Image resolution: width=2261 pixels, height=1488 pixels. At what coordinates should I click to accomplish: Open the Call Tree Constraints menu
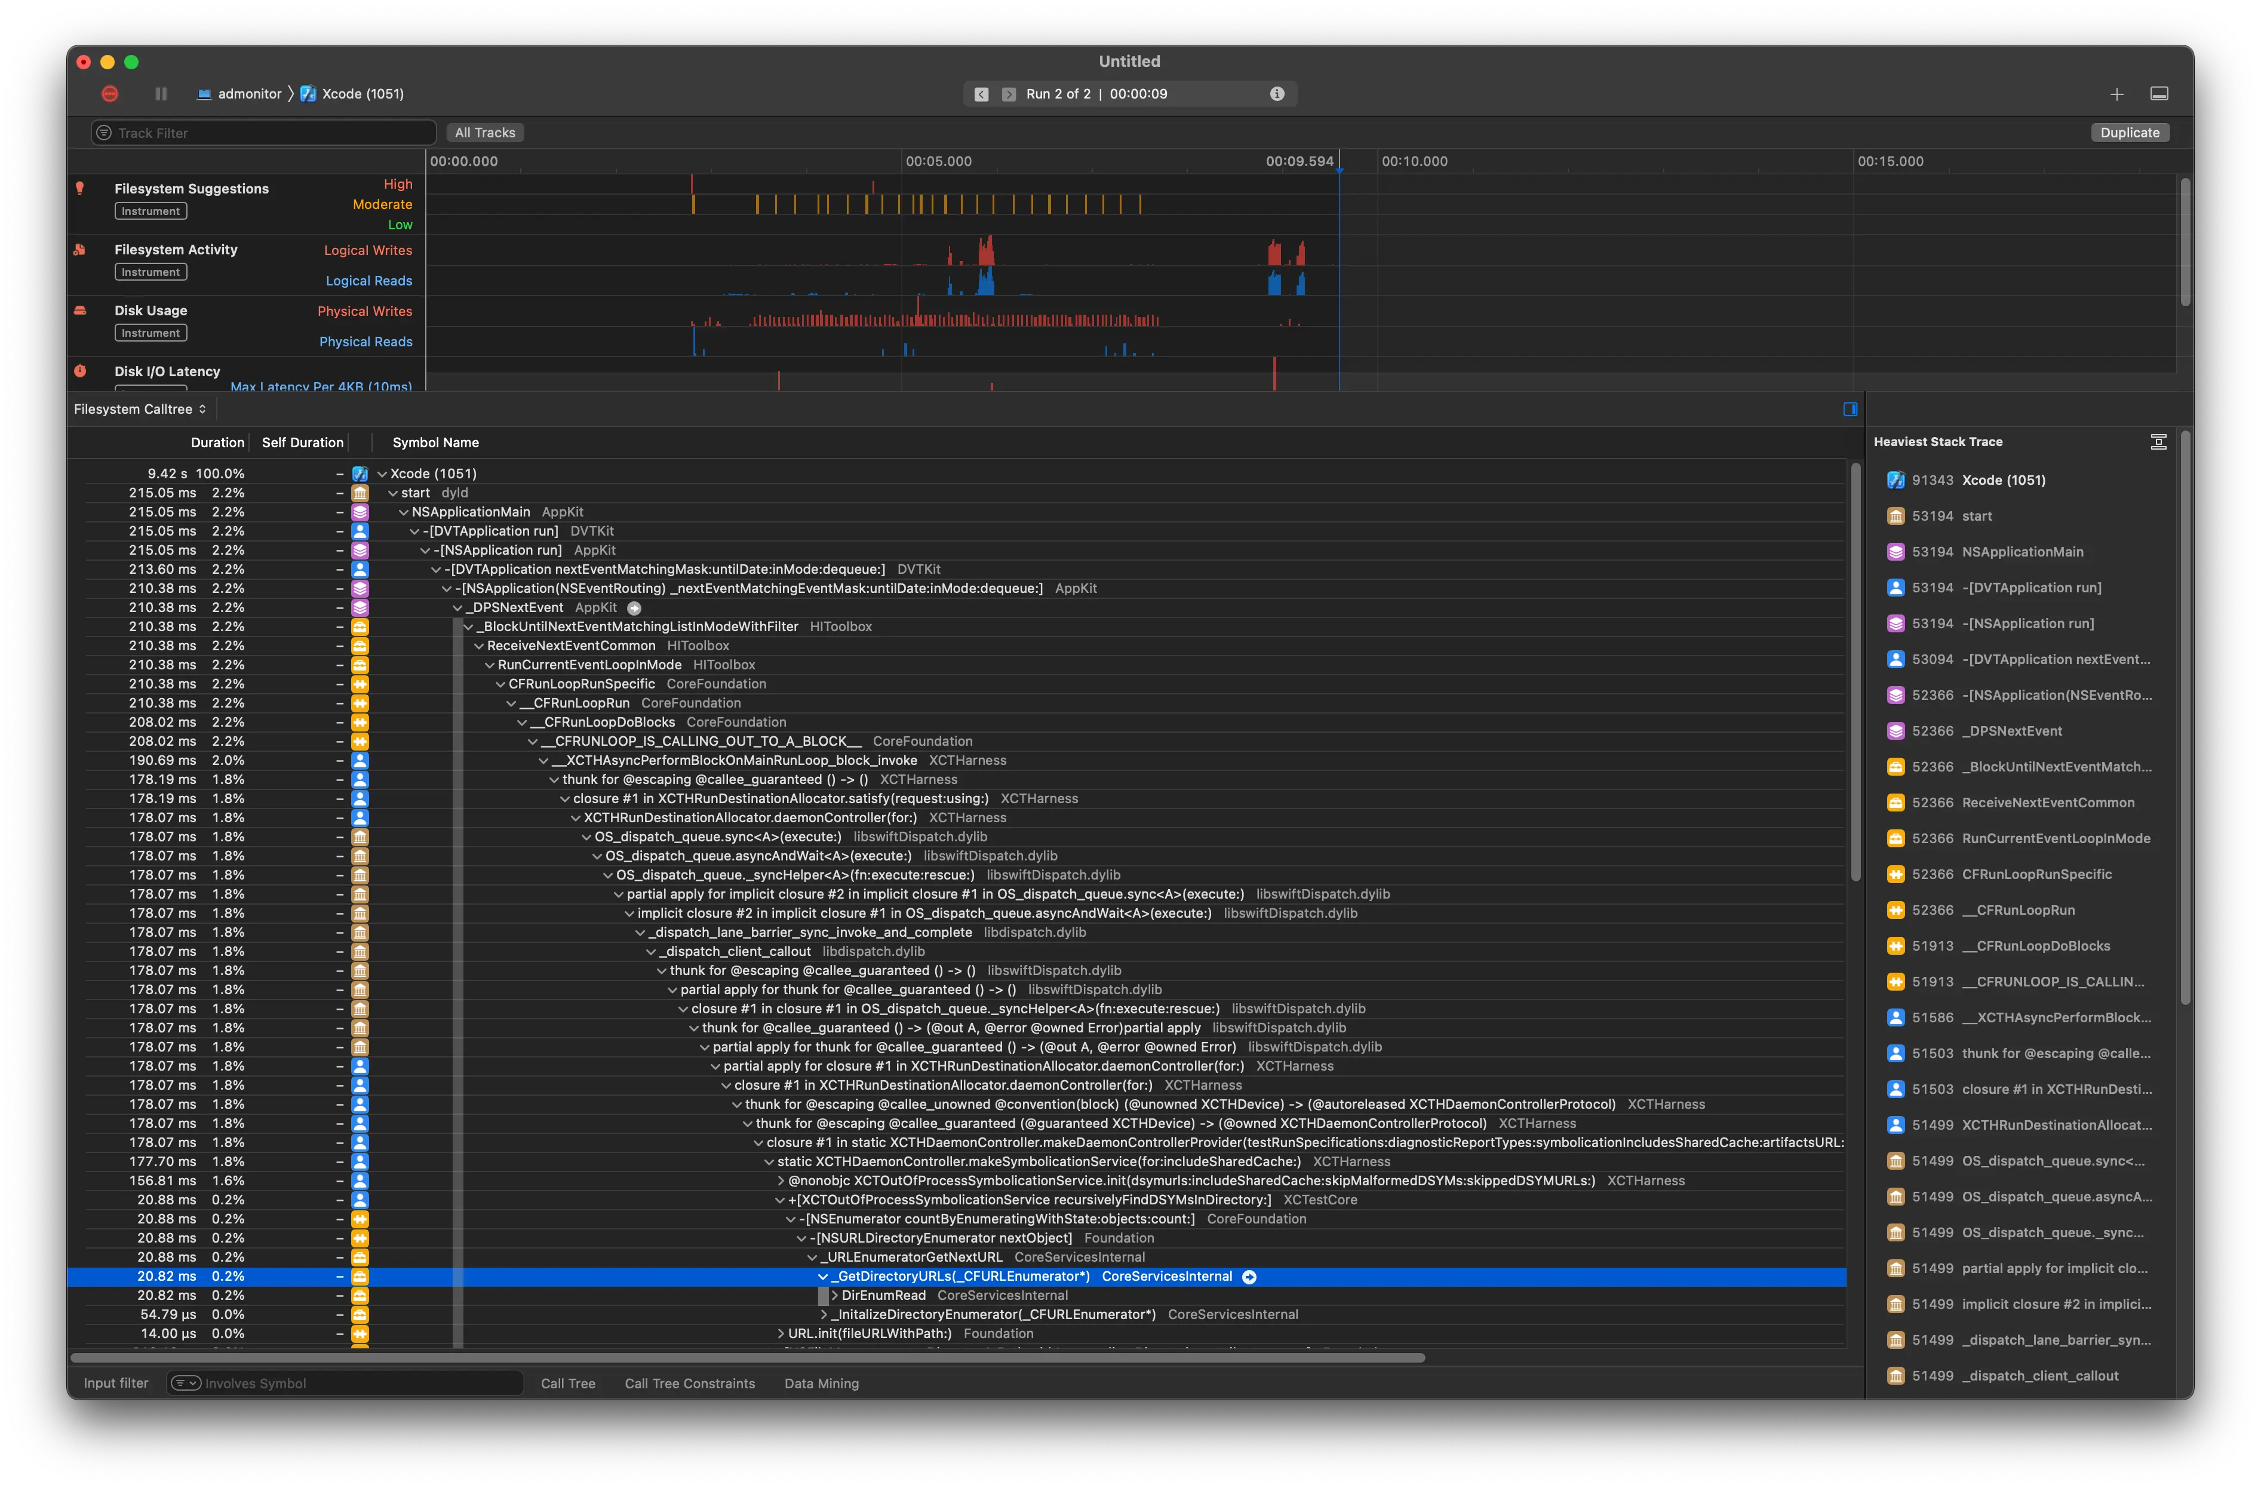689,1382
